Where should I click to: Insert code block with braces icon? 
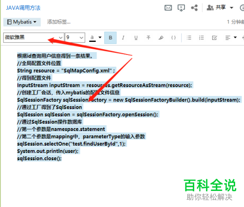coord(173,38)
